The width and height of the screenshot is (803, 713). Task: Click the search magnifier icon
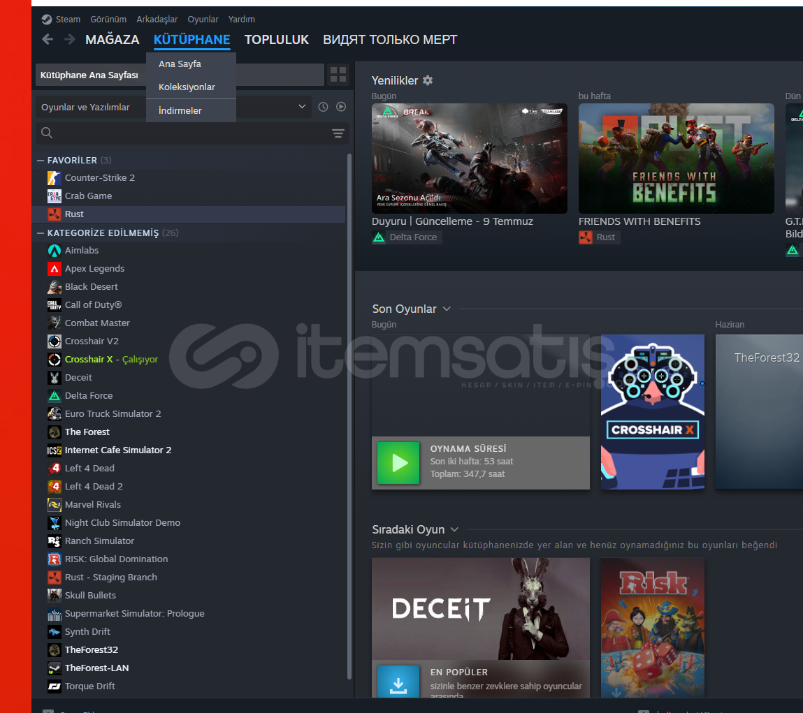(47, 133)
